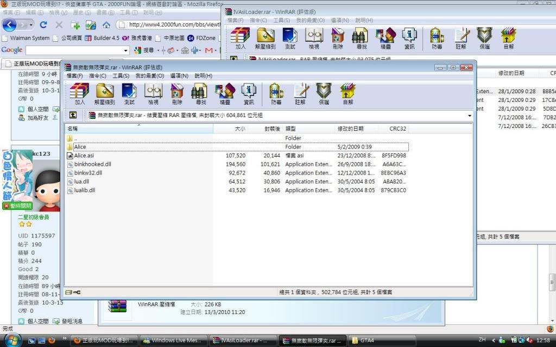Image resolution: width=556 pixels, height=347 pixels.
Task: Sort files by 大小 column header
Action: point(239,128)
